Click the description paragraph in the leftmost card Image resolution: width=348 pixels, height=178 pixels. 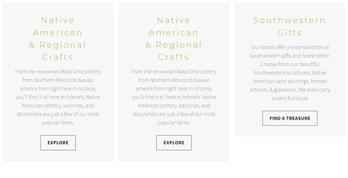(x=58, y=97)
